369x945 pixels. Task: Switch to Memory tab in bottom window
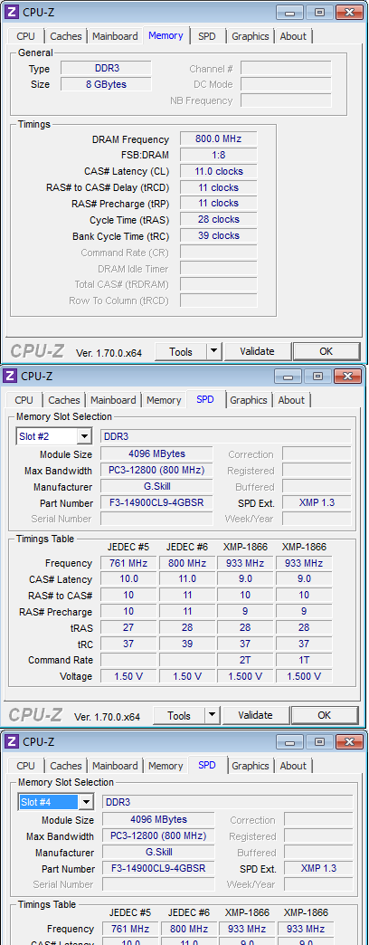[166, 766]
